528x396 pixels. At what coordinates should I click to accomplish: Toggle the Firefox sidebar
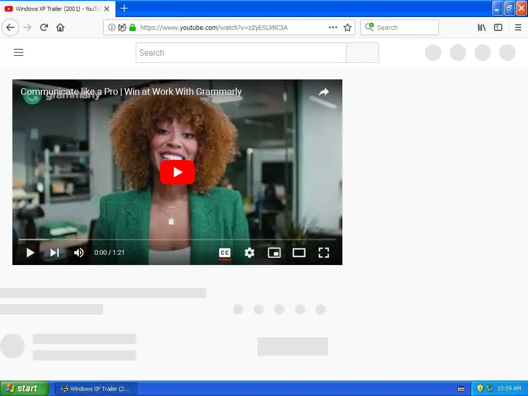tap(498, 27)
